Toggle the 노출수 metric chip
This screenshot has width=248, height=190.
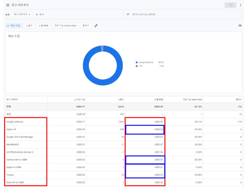pyautogui.click(x=29, y=26)
